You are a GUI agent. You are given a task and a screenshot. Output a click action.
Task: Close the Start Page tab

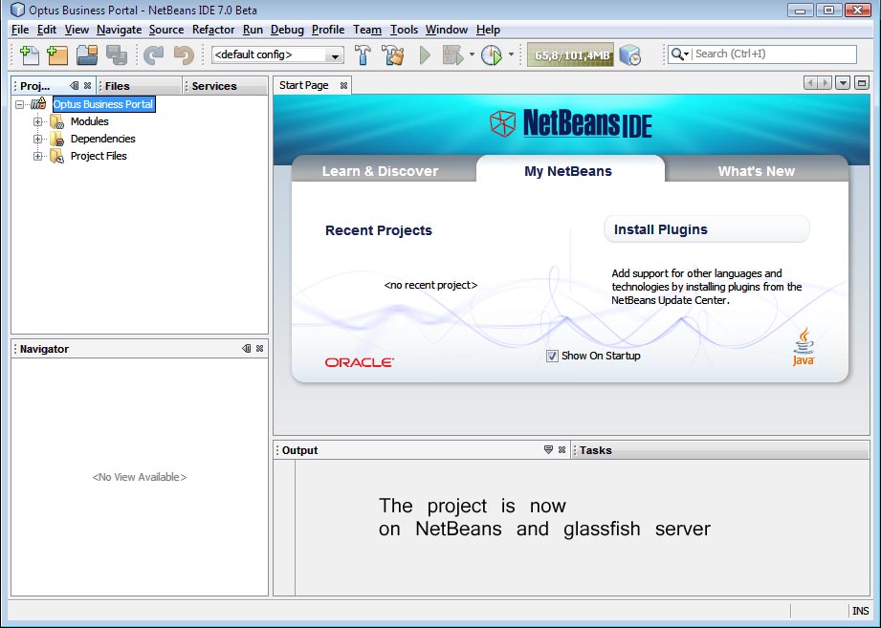pyautogui.click(x=343, y=86)
